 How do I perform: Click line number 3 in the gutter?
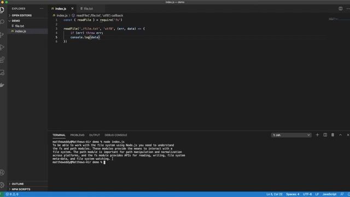click(x=56, y=28)
